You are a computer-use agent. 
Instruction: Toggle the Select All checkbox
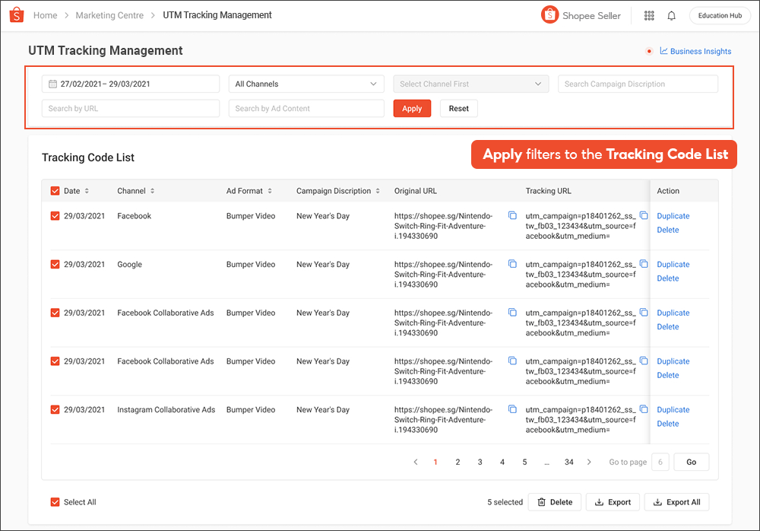pos(55,502)
